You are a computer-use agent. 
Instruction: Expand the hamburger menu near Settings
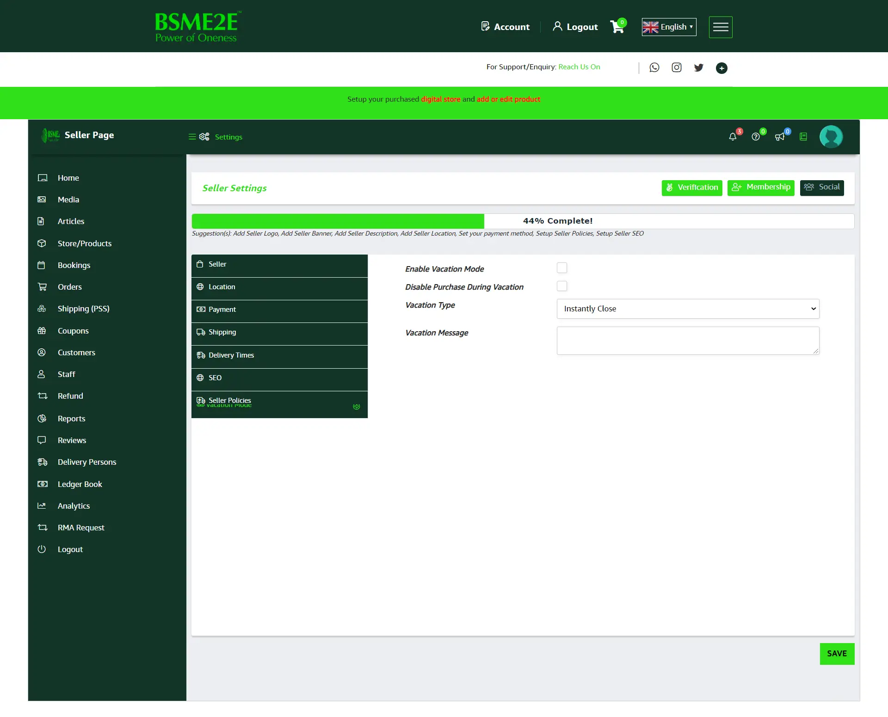click(x=193, y=137)
